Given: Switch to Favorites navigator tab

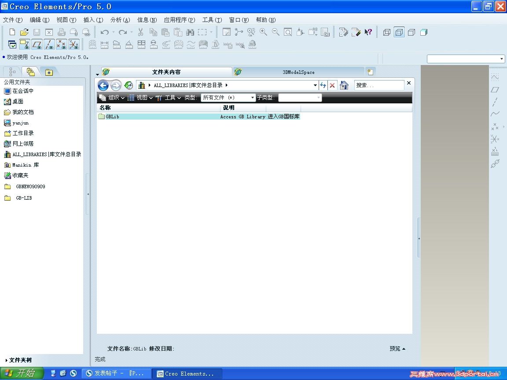Looking at the screenshot, I should coord(49,72).
